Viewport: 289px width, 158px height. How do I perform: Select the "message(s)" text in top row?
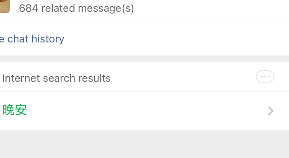tap(106, 9)
